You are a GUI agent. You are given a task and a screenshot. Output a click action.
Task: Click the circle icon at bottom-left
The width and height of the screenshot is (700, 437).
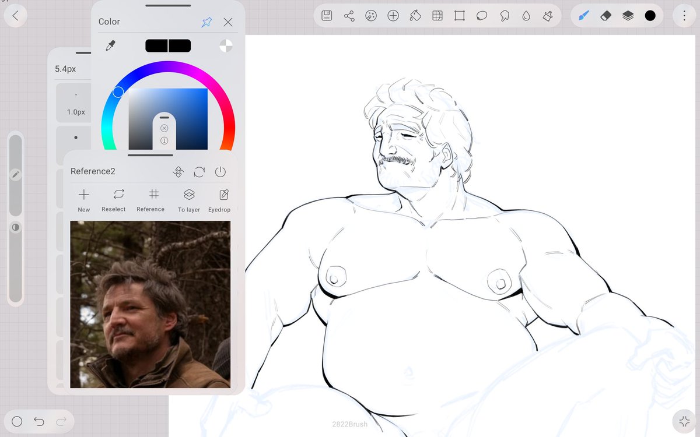(17, 421)
